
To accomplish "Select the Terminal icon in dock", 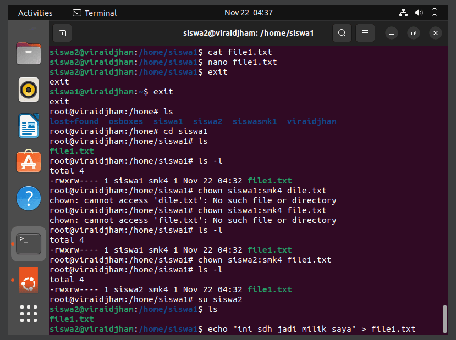I will (x=29, y=244).
